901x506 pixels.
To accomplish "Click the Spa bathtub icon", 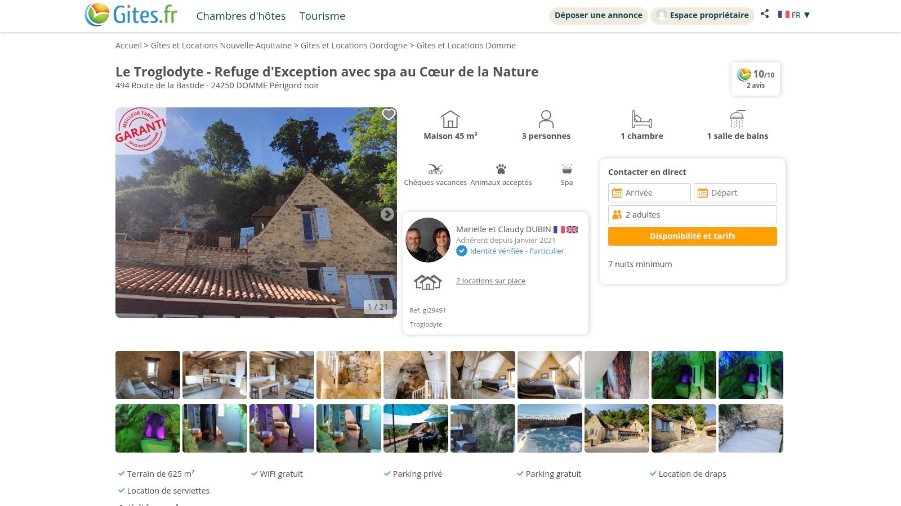I will pyautogui.click(x=567, y=169).
